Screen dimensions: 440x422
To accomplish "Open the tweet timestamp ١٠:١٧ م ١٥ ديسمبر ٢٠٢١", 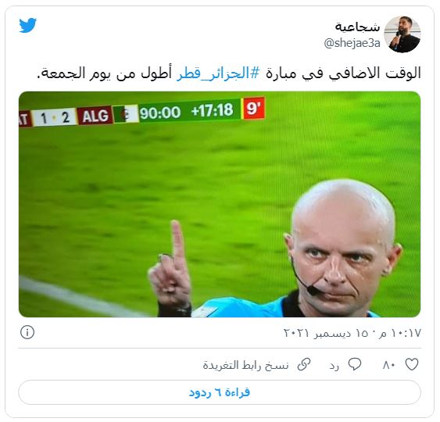I will point(352,333).
